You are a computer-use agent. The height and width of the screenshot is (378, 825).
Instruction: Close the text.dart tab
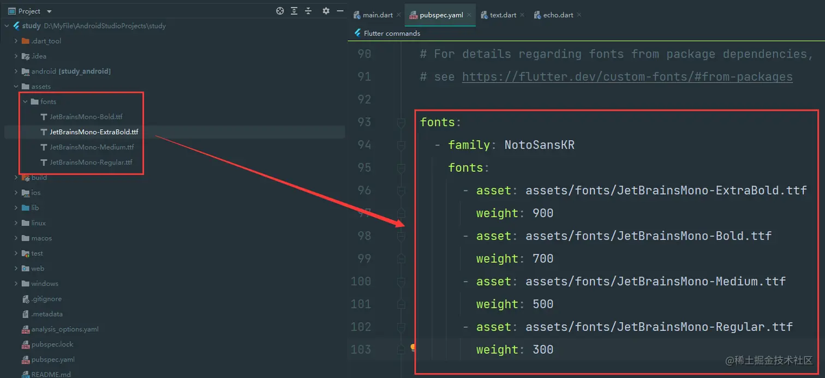pos(522,15)
